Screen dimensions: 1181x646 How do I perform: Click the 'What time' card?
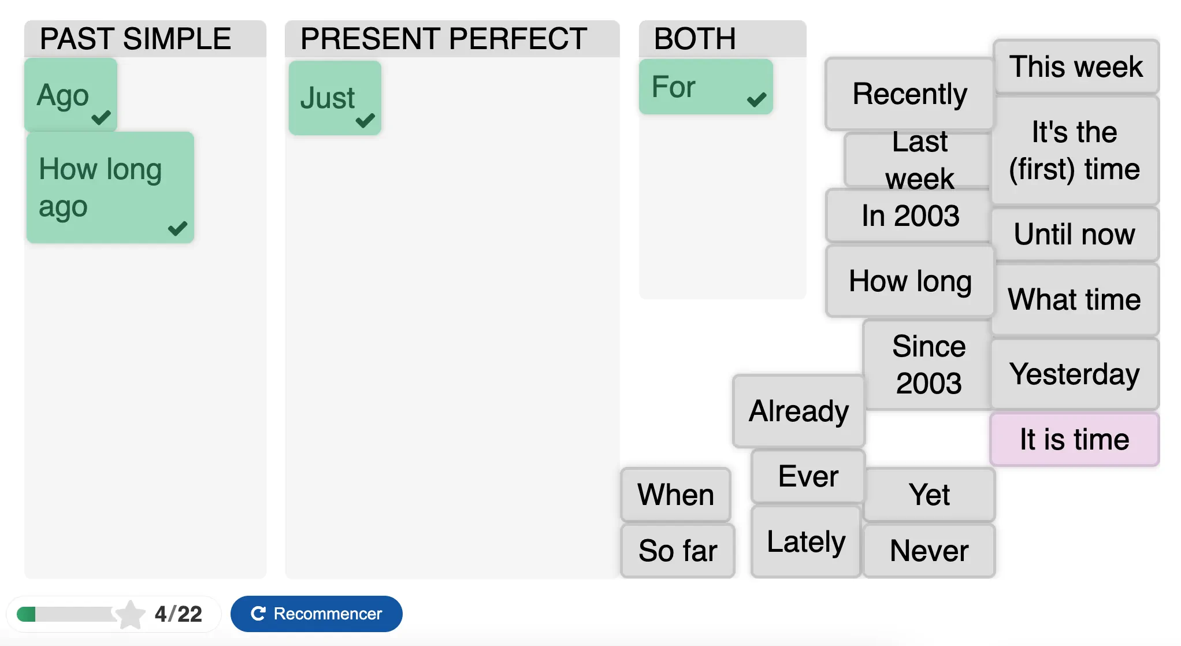click(x=1075, y=299)
